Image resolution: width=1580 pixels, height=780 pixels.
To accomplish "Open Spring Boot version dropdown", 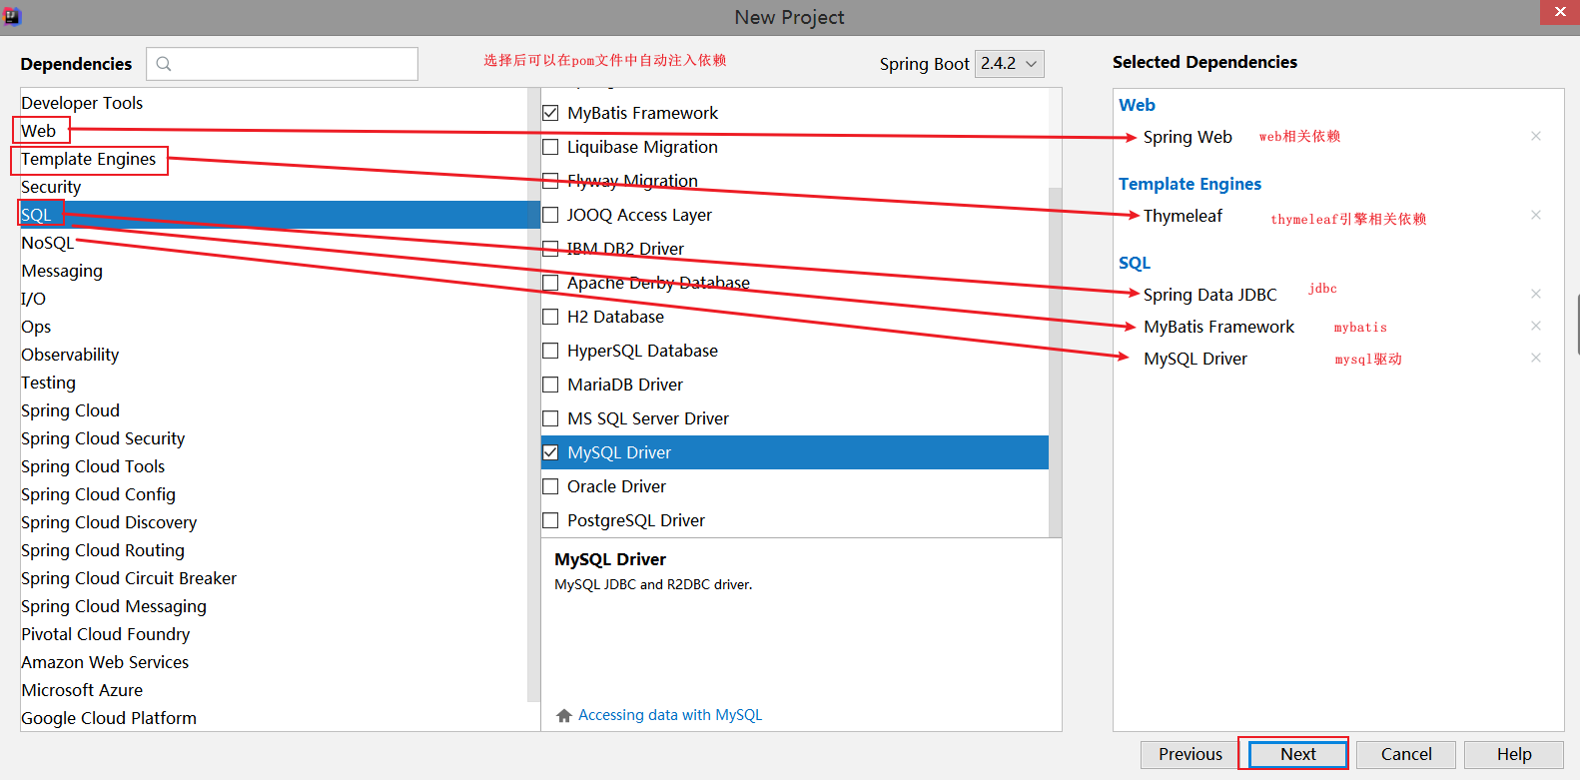I will [1010, 63].
